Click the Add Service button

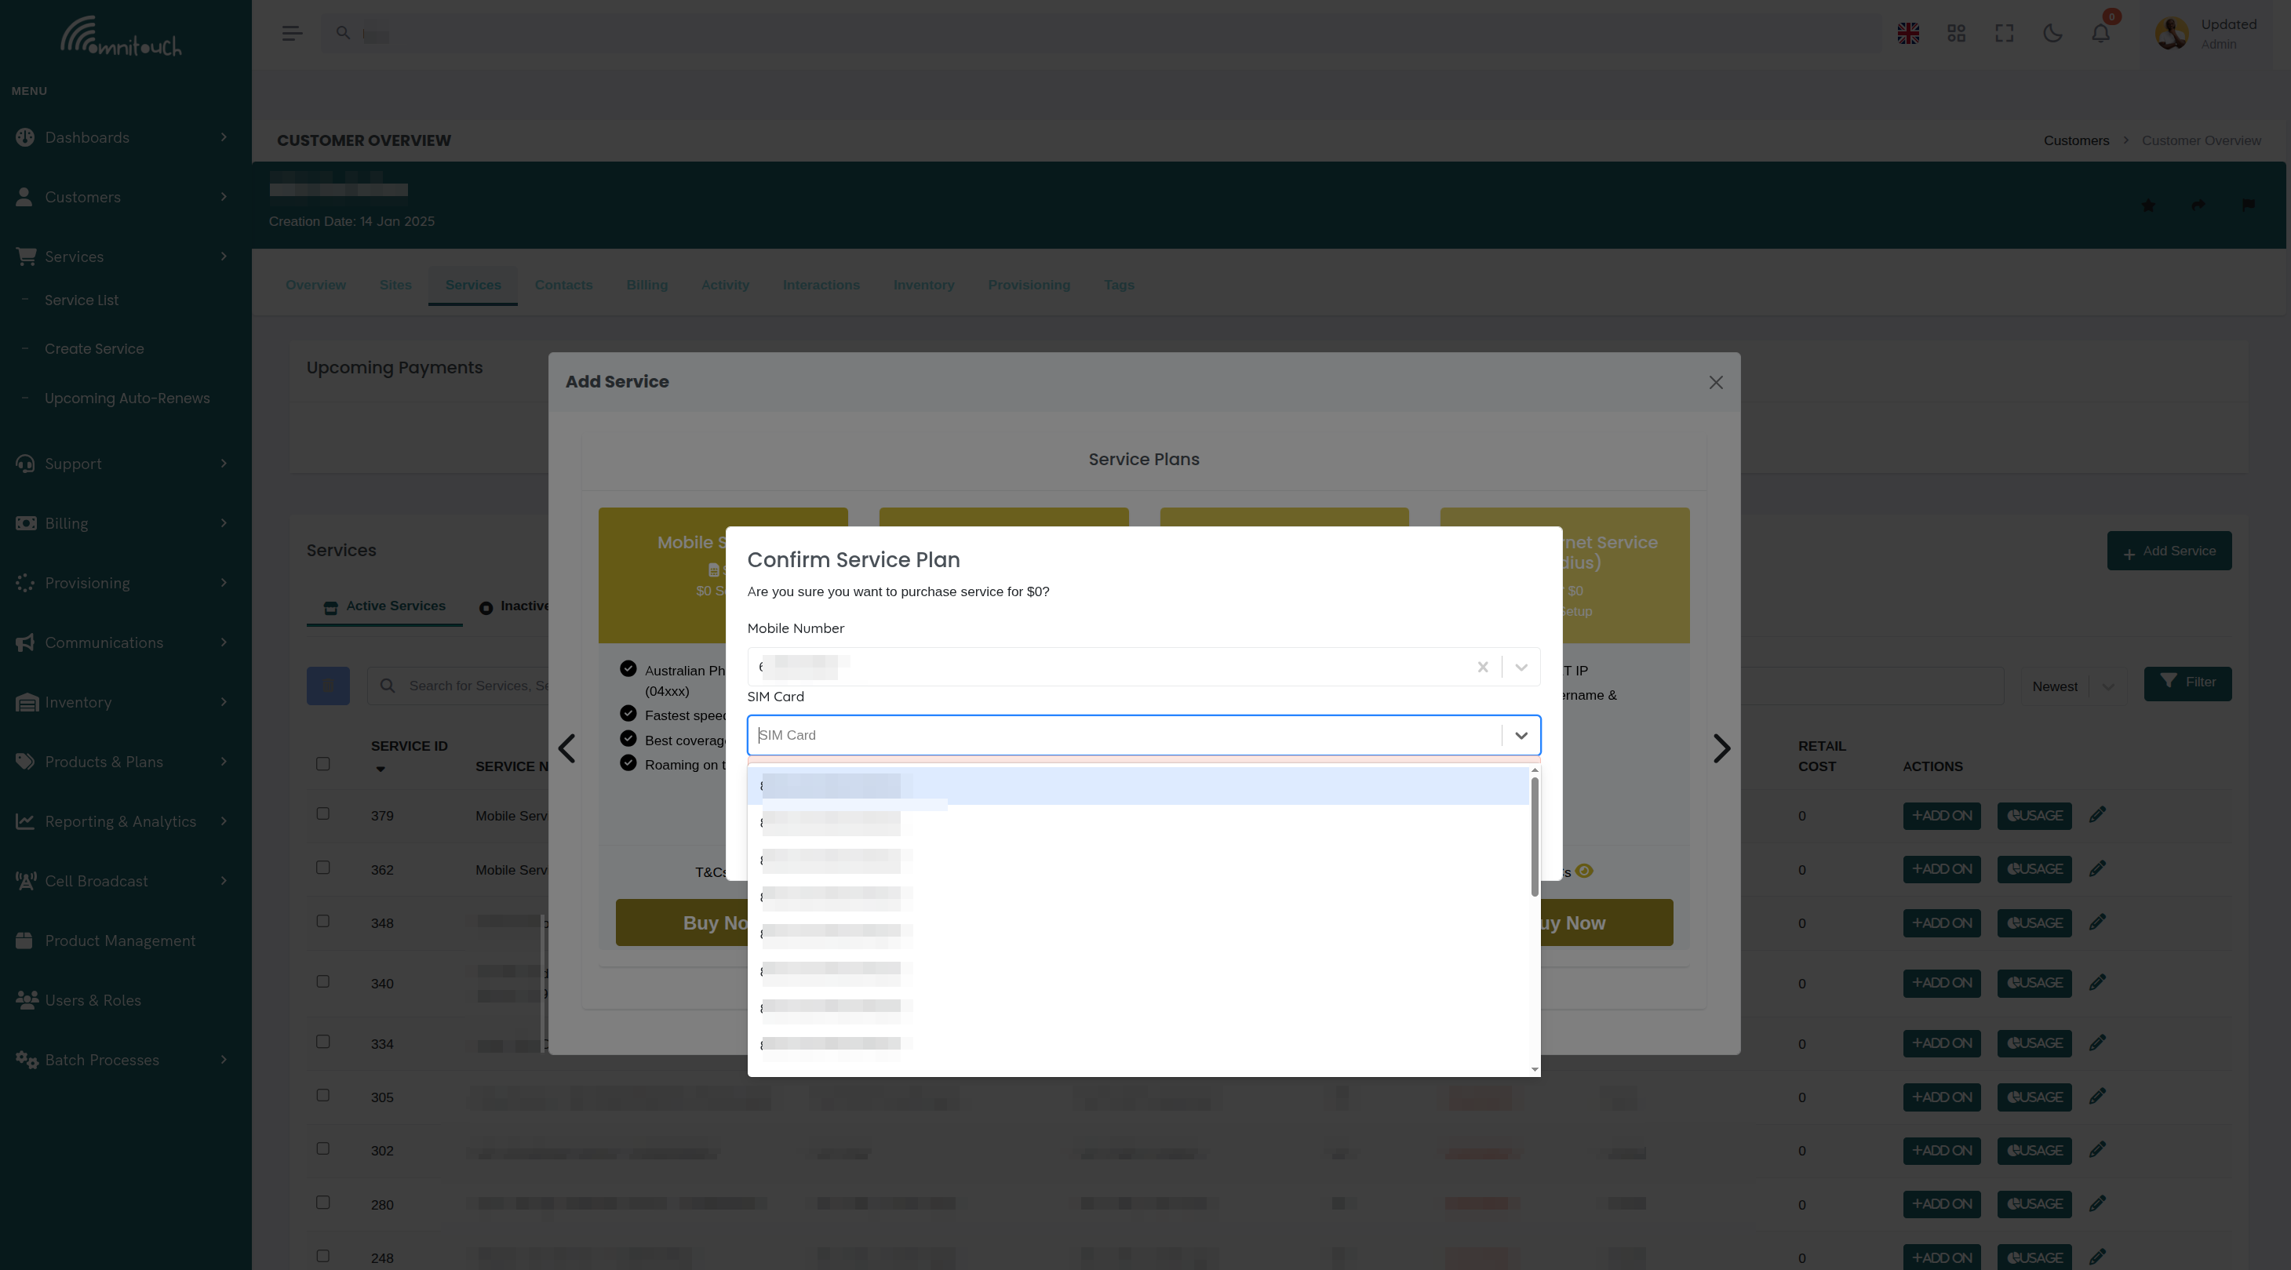point(2169,551)
